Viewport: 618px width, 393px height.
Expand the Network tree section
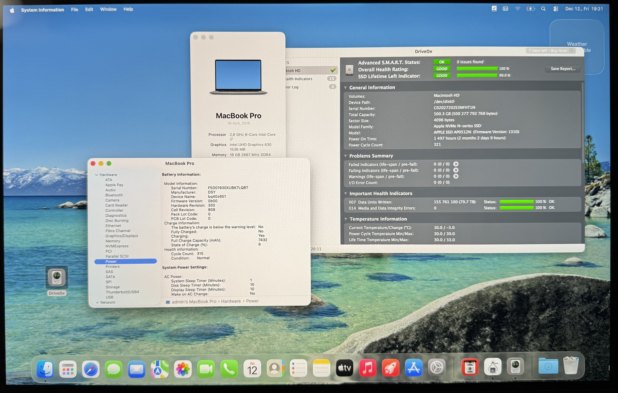coord(97,302)
